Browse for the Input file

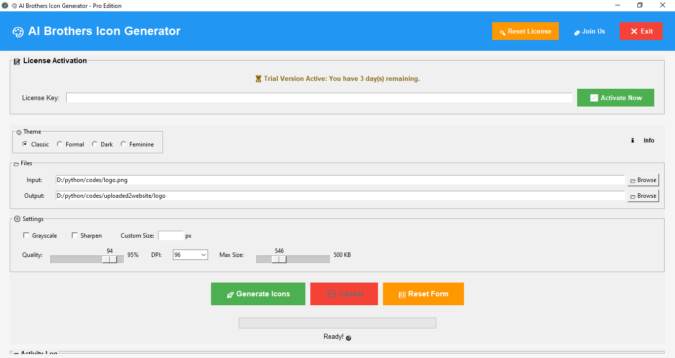click(643, 180)
